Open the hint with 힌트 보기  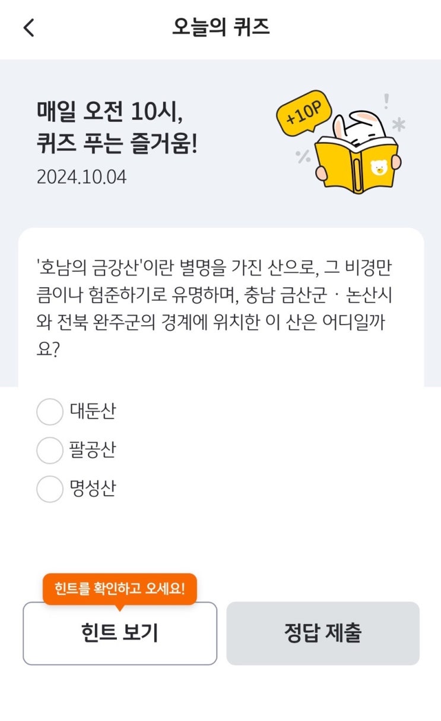(120, 633)
